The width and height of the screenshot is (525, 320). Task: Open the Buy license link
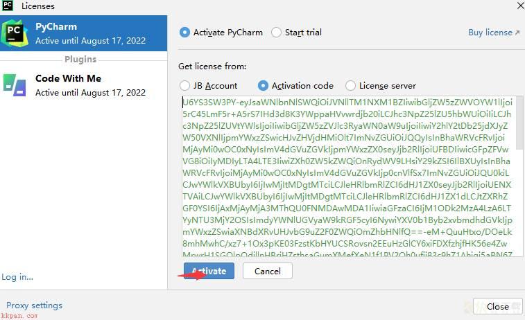[494, 33]
